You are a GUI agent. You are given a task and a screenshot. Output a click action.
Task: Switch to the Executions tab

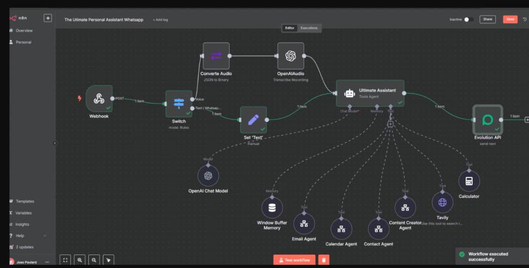point(309,28)
